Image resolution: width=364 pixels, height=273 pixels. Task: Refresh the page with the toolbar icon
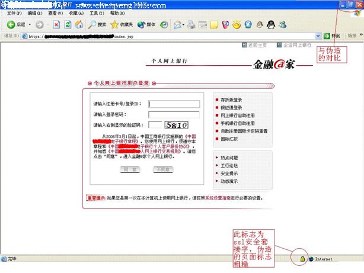(67, 24)
